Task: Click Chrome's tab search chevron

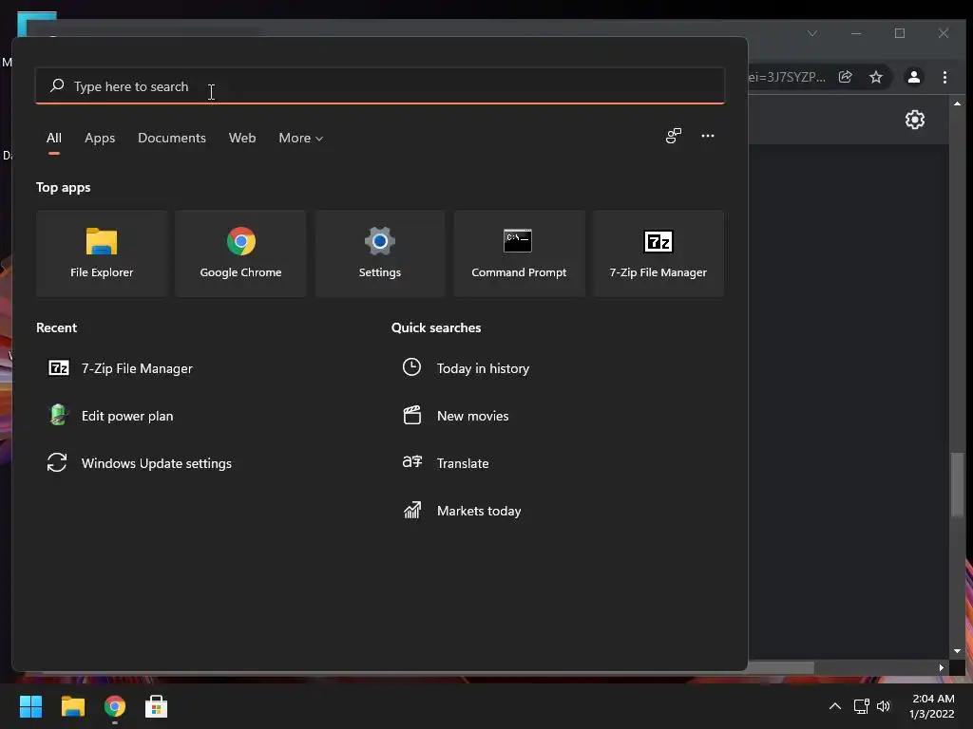Action: 811,33
